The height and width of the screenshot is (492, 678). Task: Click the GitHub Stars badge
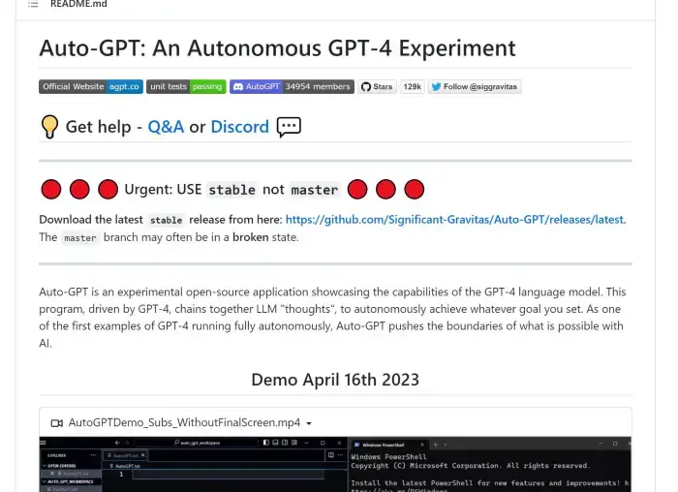pyautogui.click(x=378, y=86)
